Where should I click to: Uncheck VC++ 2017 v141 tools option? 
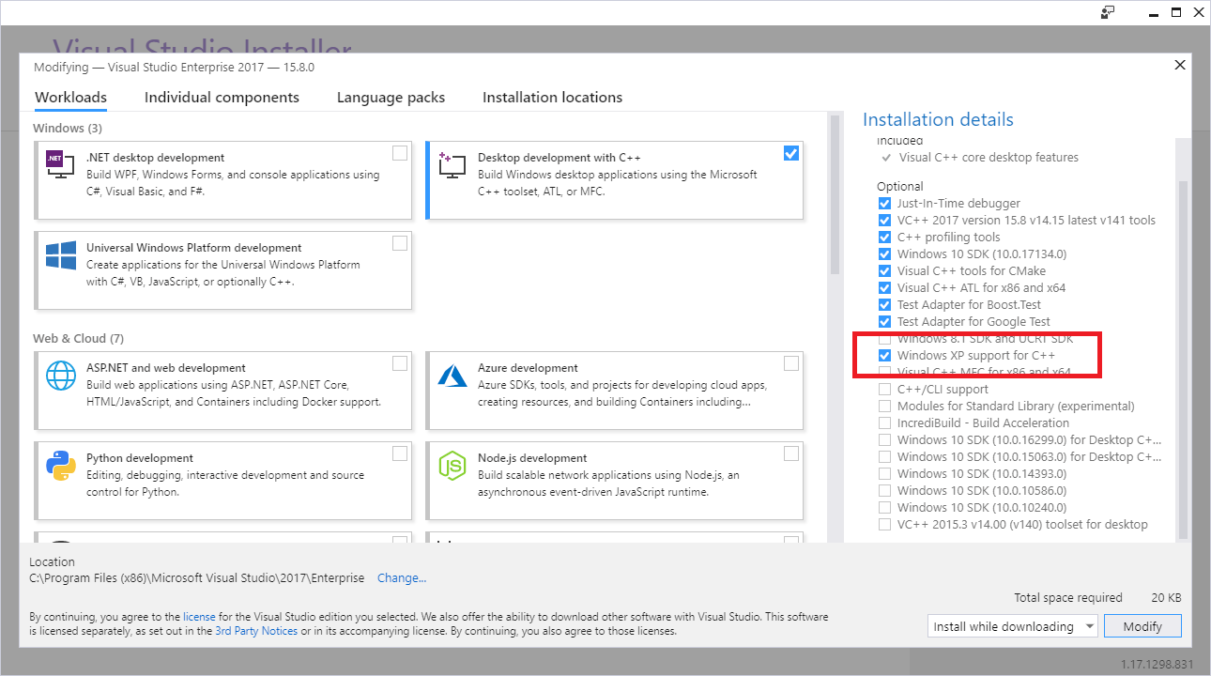tap(884, 221)
